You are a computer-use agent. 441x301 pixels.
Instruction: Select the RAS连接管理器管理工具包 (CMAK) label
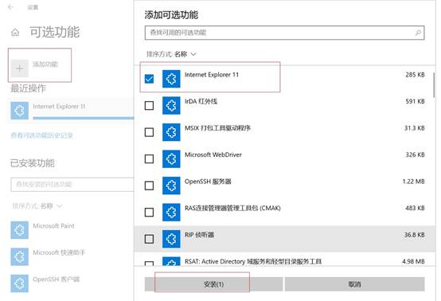coord(232,208)
